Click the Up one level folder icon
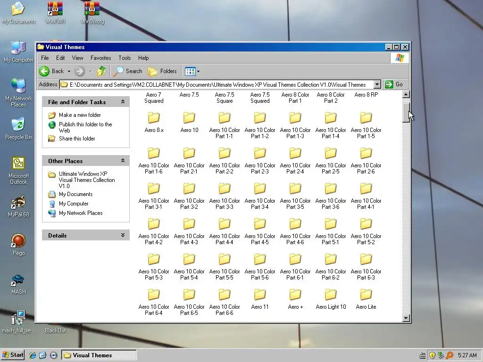The image size is (483, 362). [101, 71]
